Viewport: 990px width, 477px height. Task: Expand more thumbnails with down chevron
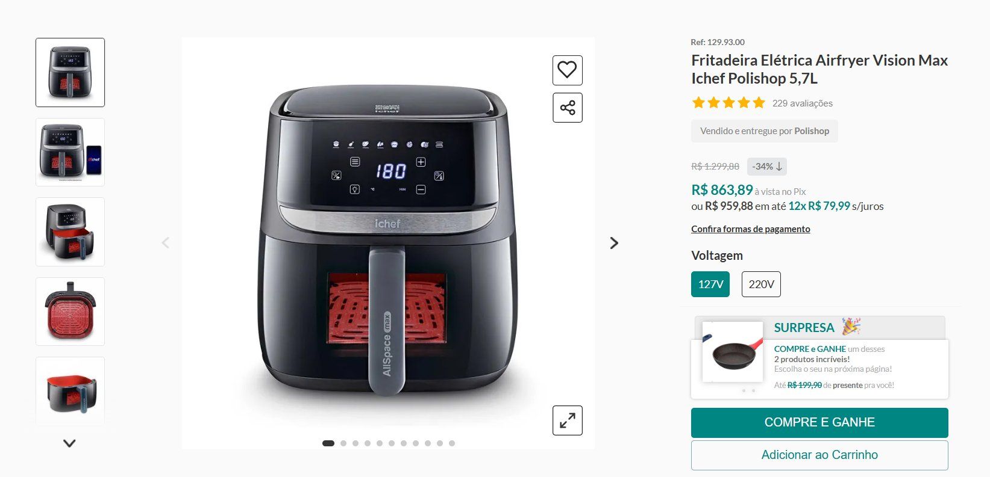[70, 443]
